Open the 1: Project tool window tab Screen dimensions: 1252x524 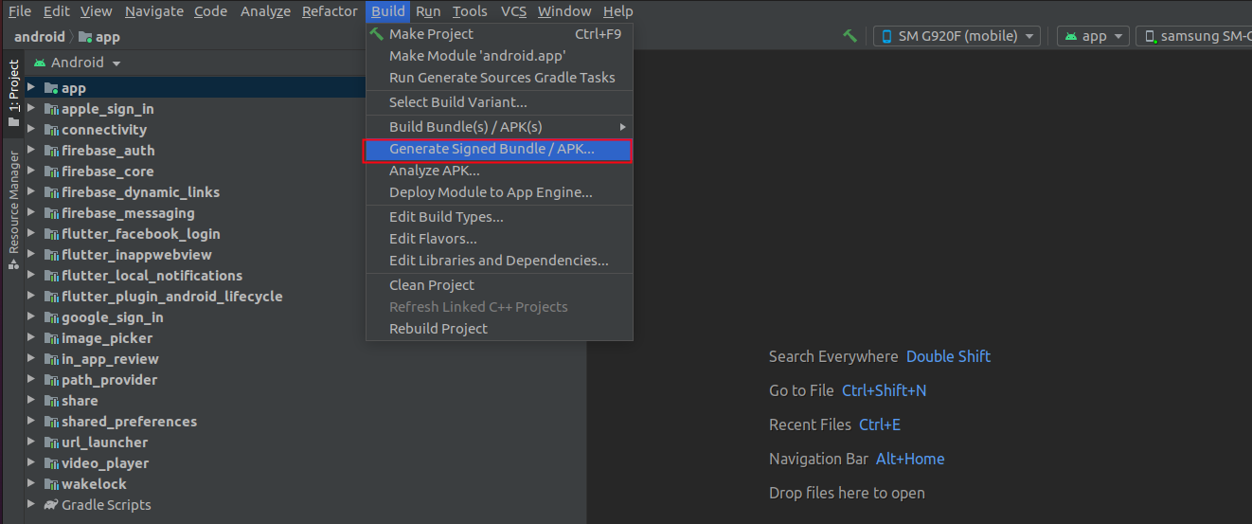point(13,95)
